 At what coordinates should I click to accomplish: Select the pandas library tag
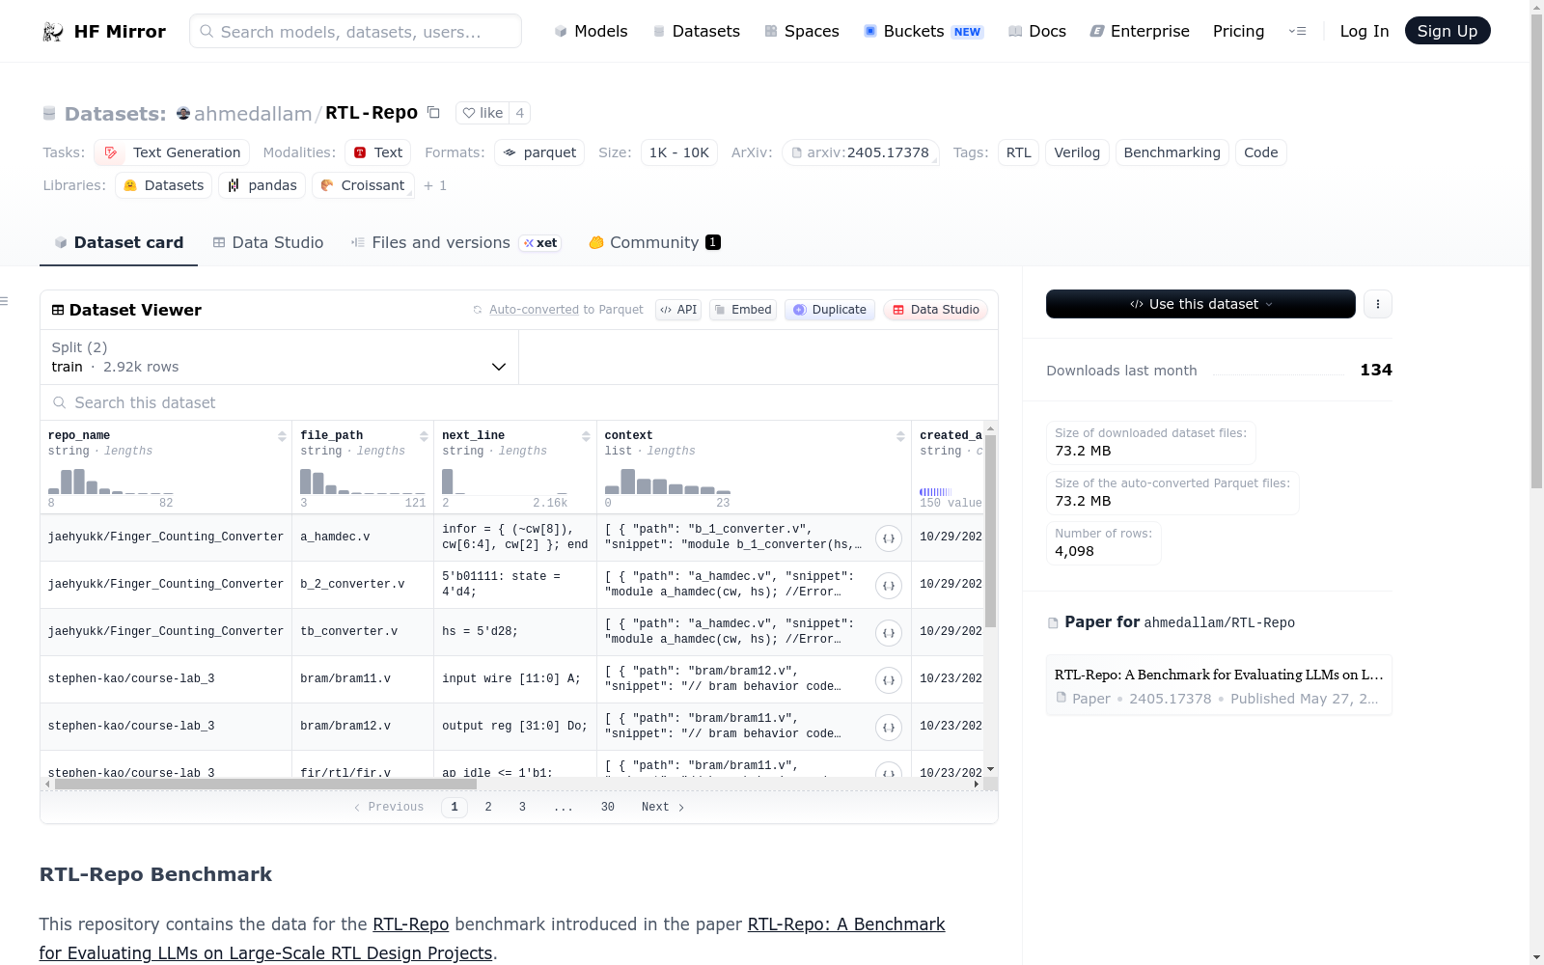[x=262, y=185]
